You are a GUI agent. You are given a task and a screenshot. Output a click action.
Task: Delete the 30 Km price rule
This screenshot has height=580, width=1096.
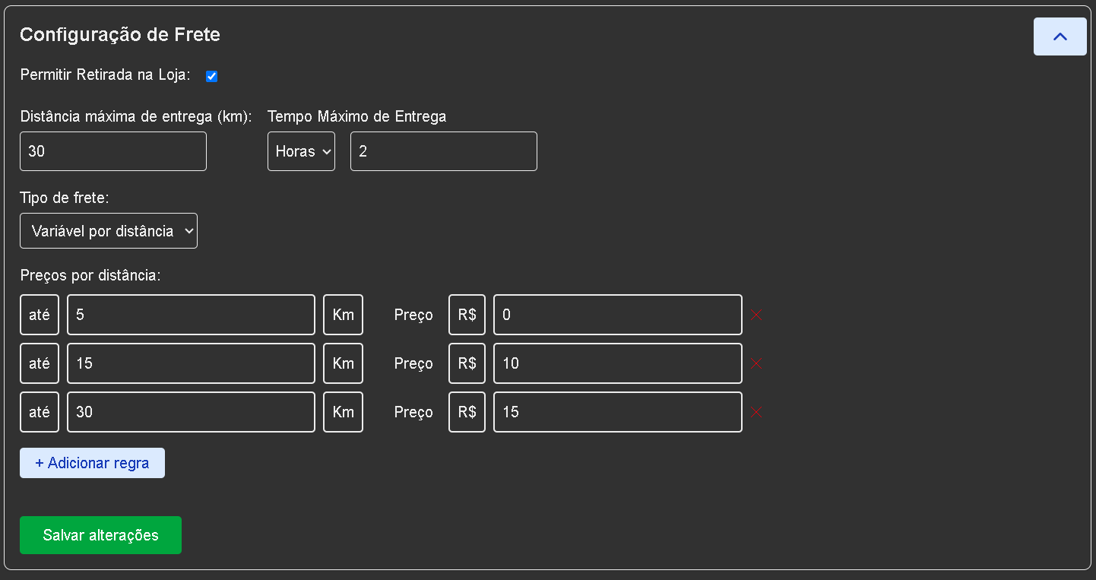756,412
